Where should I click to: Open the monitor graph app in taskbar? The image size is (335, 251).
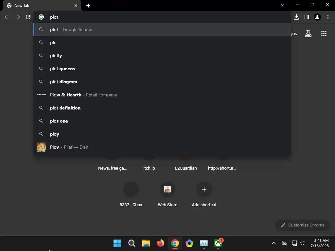pos(204,243)
